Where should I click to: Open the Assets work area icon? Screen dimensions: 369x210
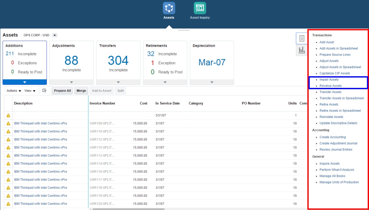click(x=169, y=8)
